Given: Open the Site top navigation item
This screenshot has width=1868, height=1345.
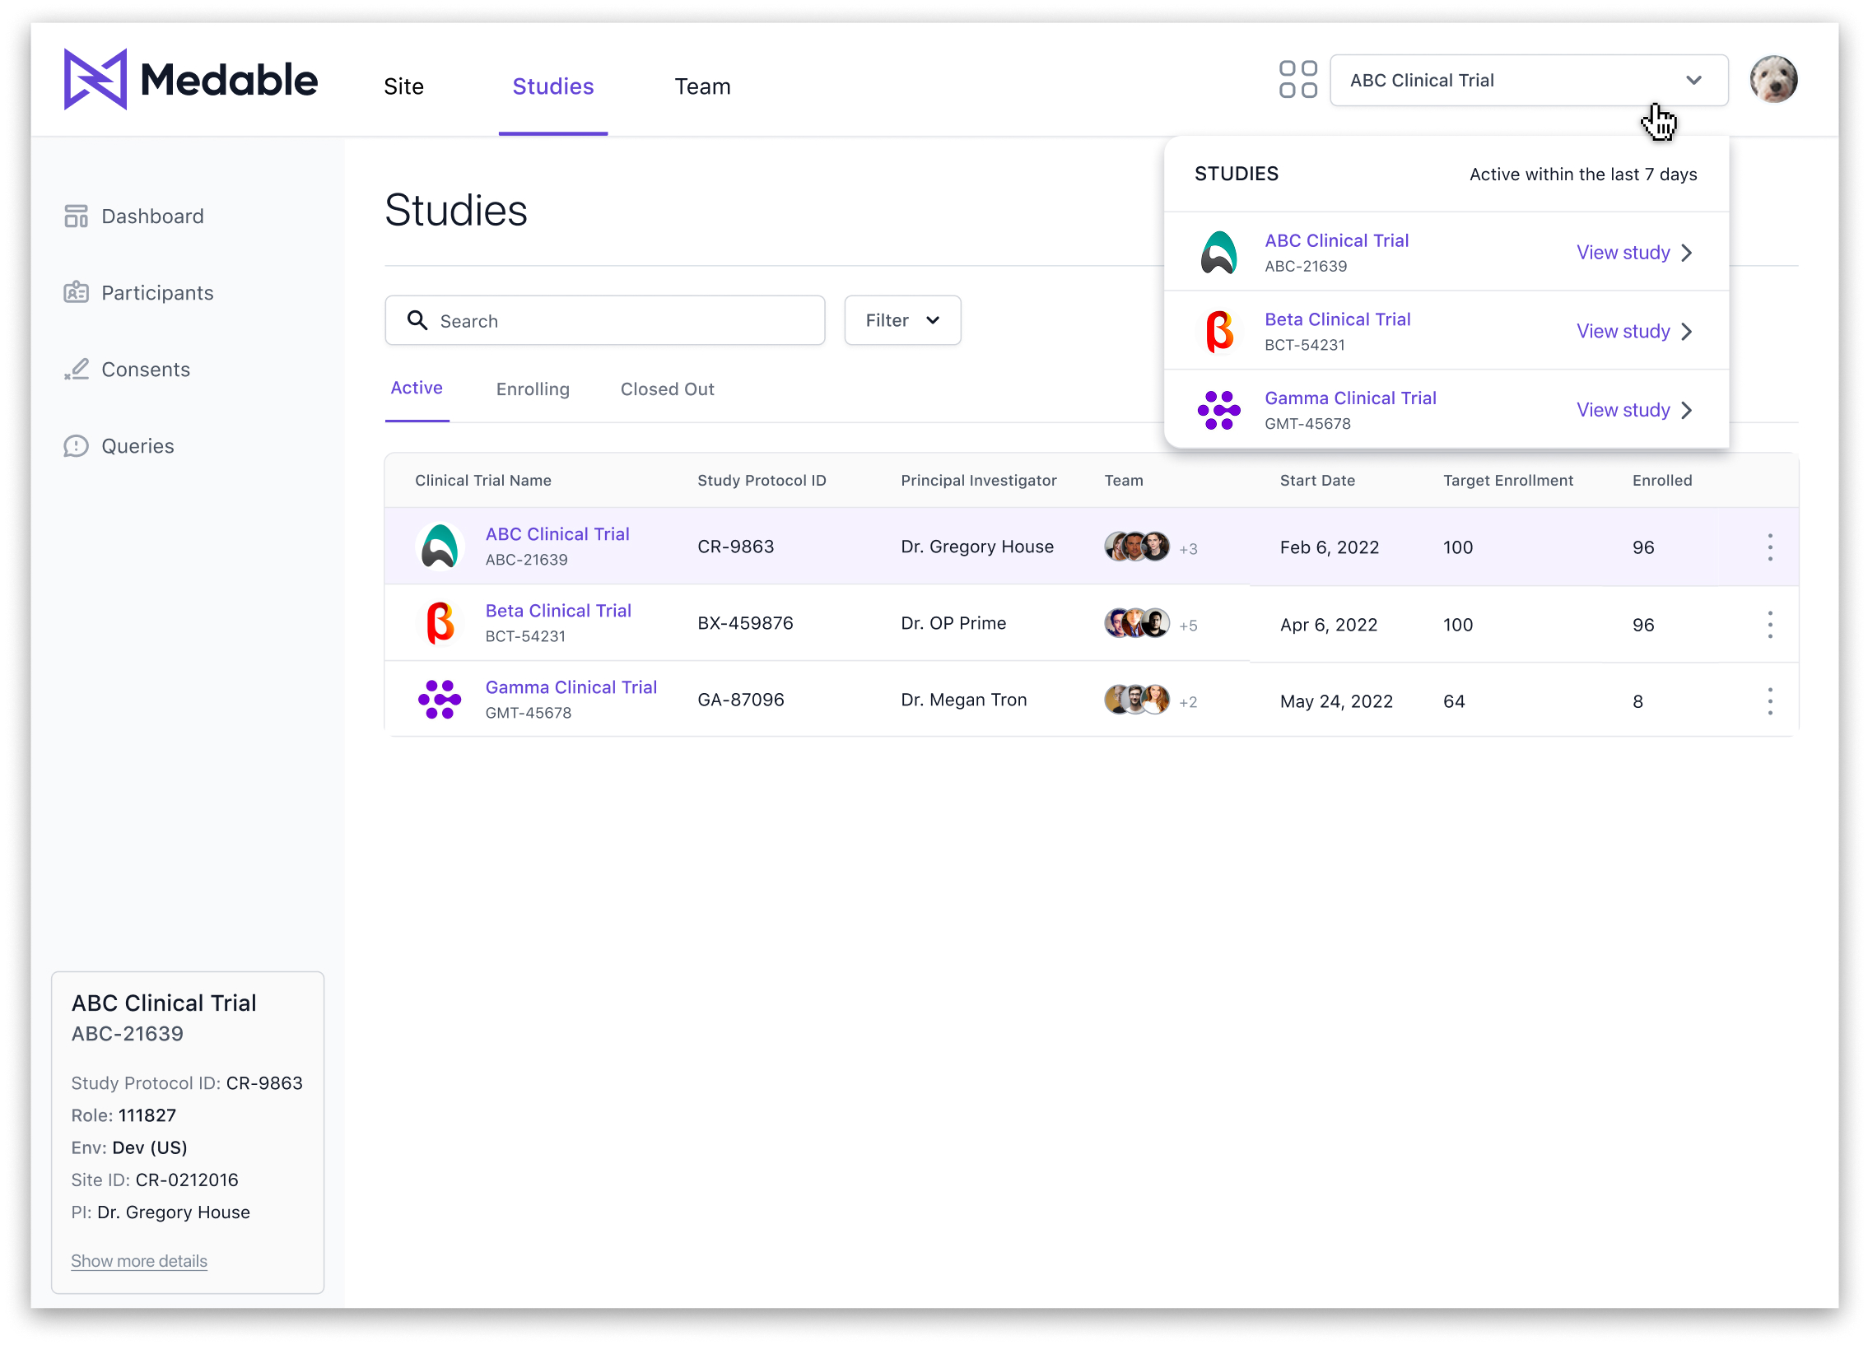Looking at the screenshot, I should (403, 86).
